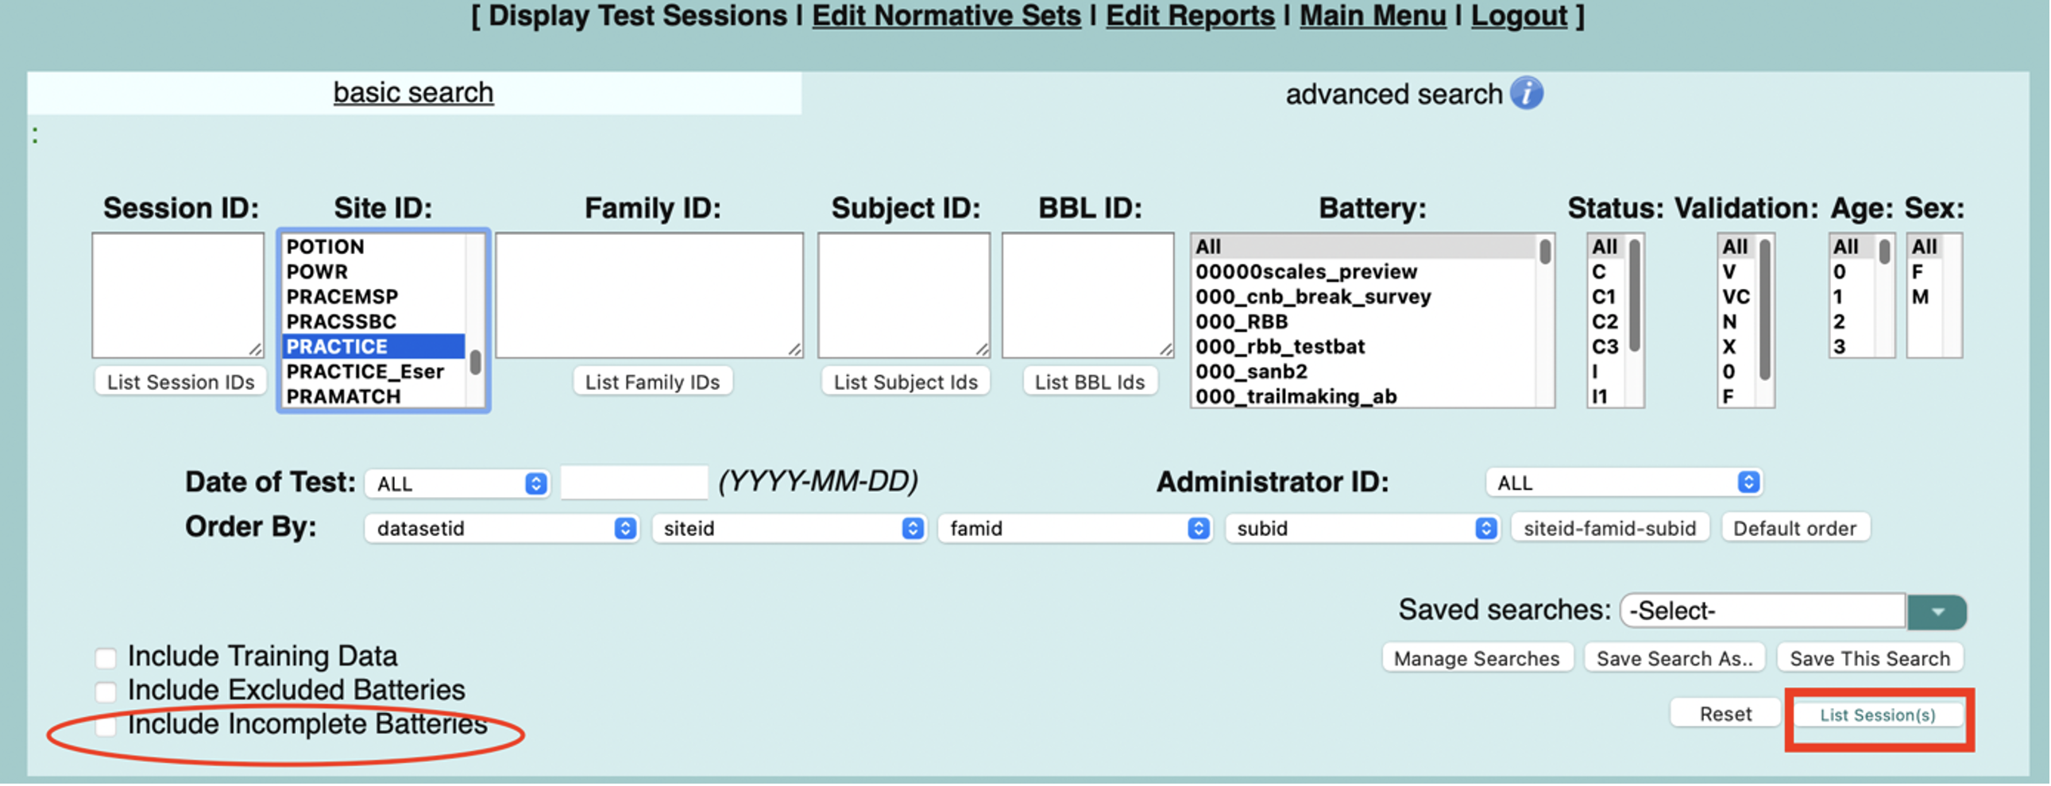This screenshot has height=786, width=2051.
Task: Click the BBL ID text area
Action: coord(1088,296)
